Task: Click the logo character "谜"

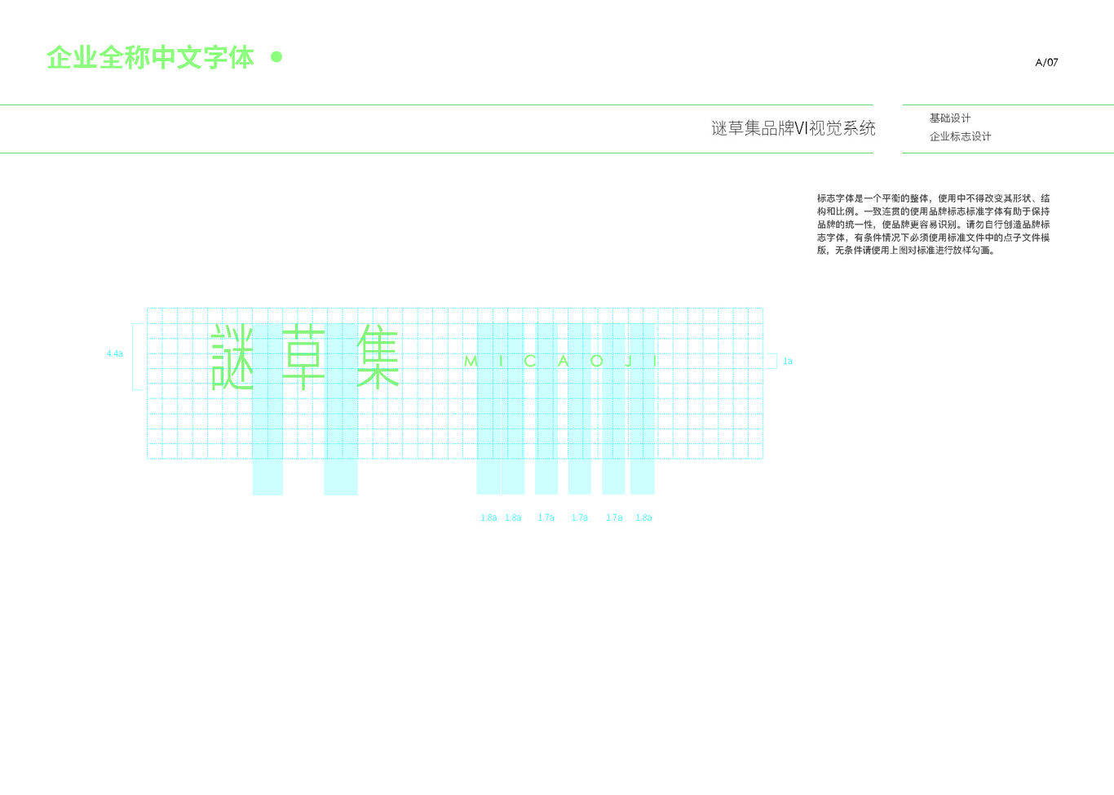Action: 232,357
